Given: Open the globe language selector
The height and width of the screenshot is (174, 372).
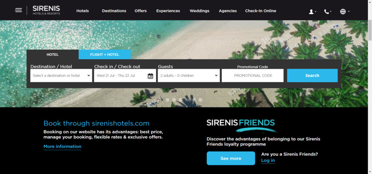Looking at the screenshot, I should [x=344, y=12].
